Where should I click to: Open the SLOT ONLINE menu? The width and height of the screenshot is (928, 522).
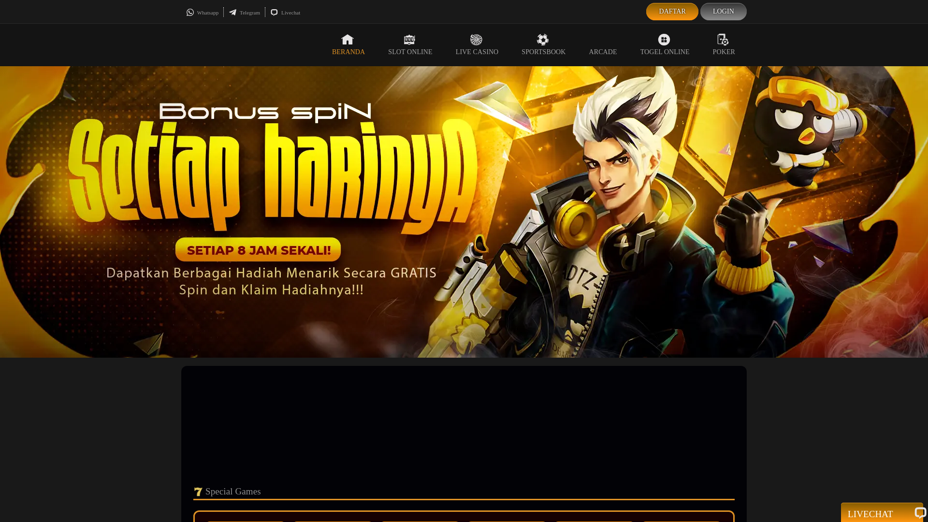click(410, 45)
